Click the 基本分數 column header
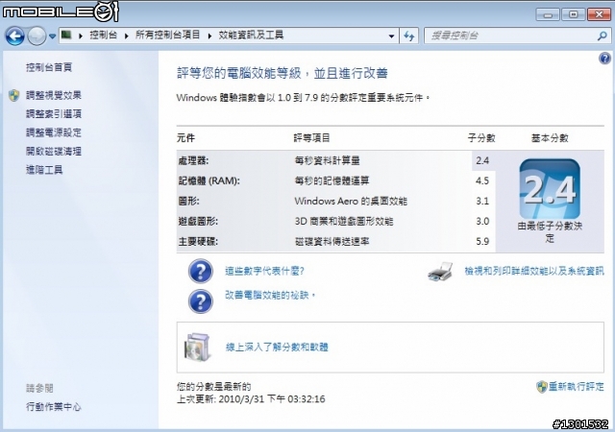The image size is (615, 432). click(x=550, y=138)
